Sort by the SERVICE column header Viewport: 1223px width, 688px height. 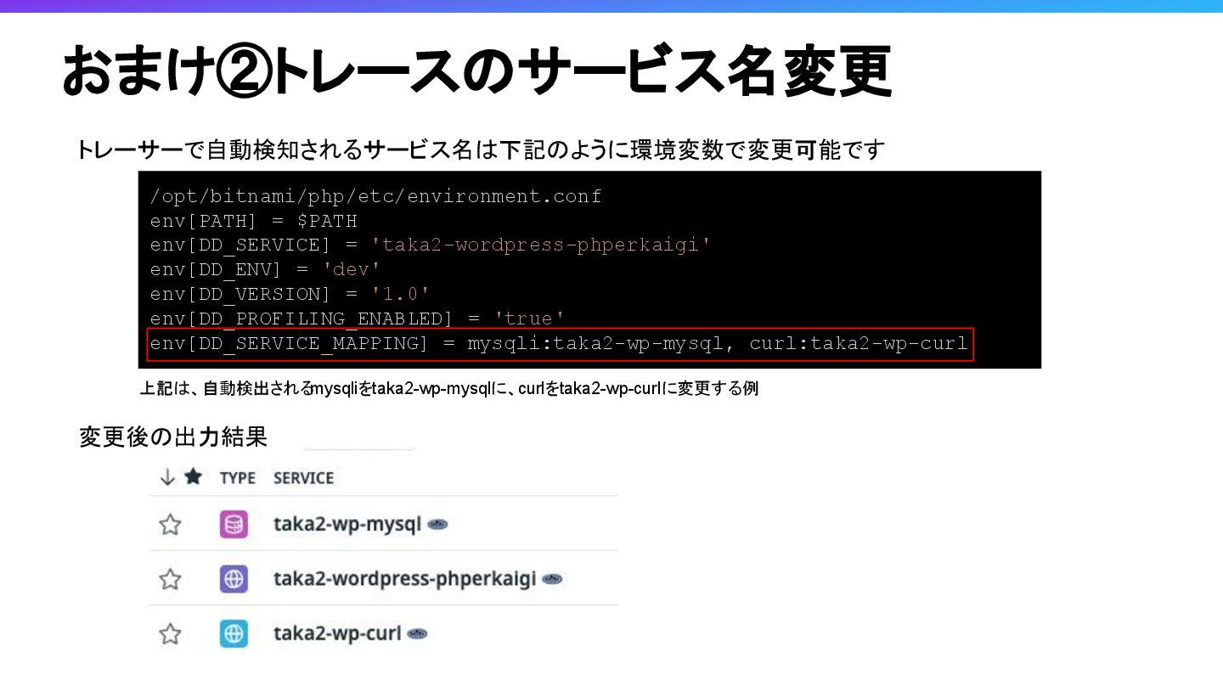[303, 478]
